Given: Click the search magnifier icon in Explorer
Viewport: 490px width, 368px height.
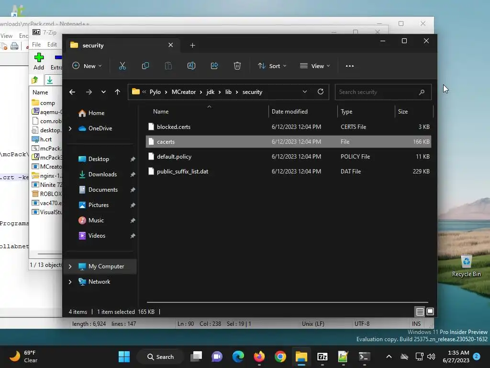Looking at the screenshot, I should [x=422, y=92].
